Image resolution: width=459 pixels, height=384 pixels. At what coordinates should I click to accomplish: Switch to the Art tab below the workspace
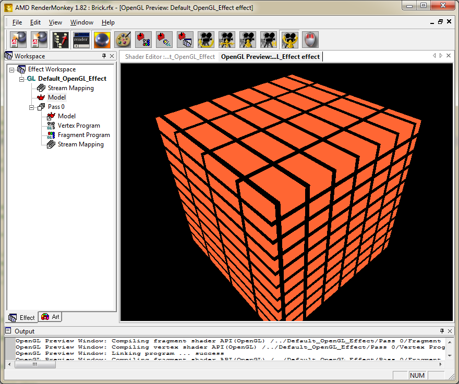pyautogui.click(x=50, y=317)
